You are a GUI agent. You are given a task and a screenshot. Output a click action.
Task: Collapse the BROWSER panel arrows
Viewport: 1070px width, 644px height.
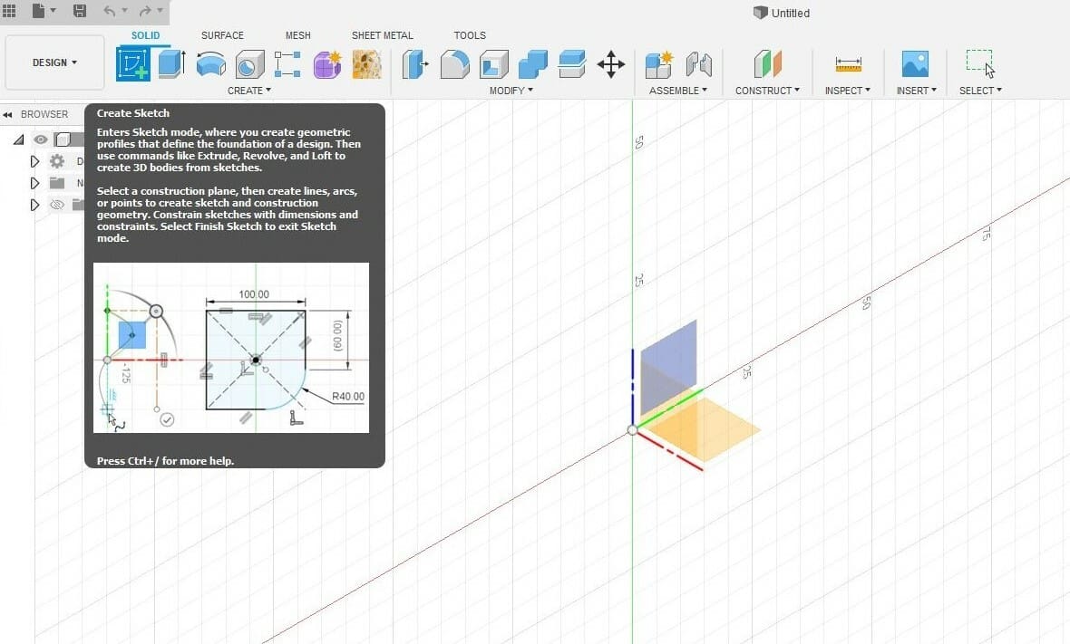(x=7, y=114)
